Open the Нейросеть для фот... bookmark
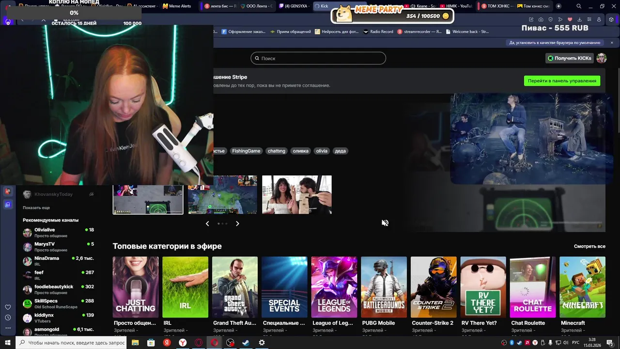 click(337, 32)
